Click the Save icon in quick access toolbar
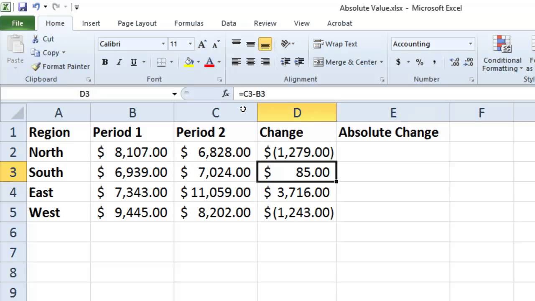535x301 pixels. click(23, 7)
